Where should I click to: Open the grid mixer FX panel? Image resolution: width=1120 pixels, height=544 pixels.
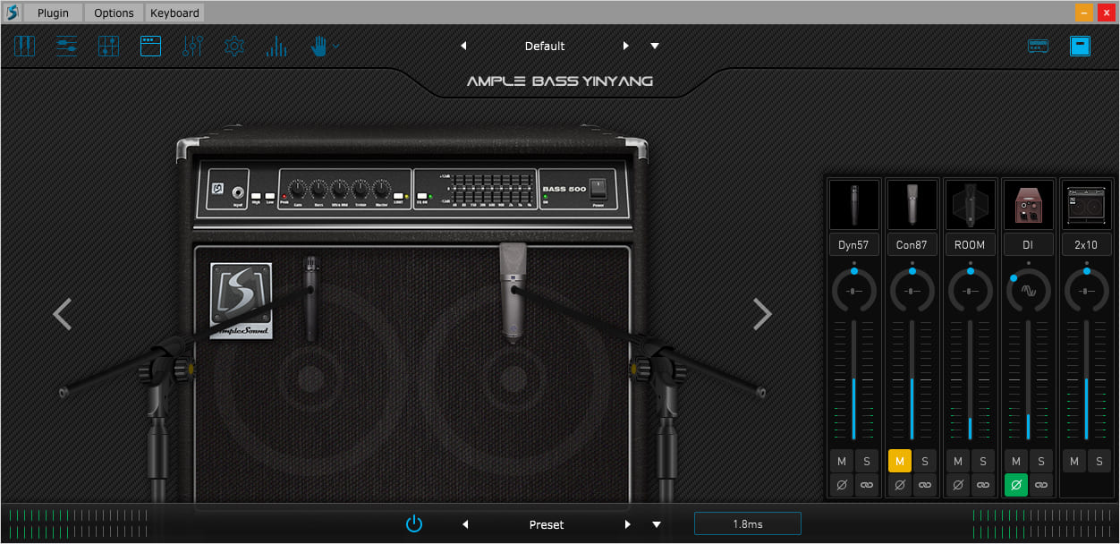(108, 46)
